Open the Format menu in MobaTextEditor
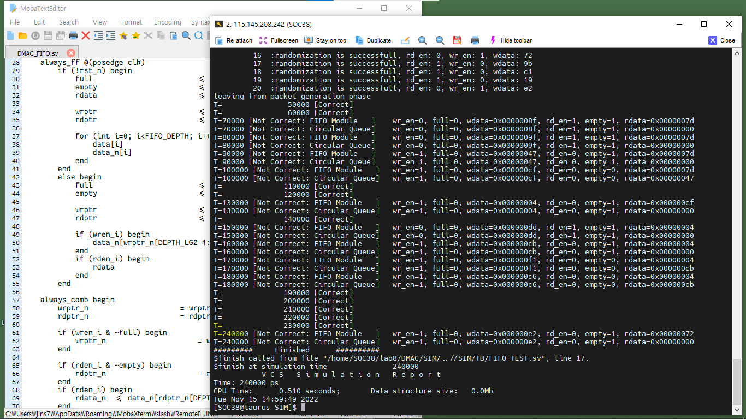Viewport: 746px width, 419px height. coord(132,22)
